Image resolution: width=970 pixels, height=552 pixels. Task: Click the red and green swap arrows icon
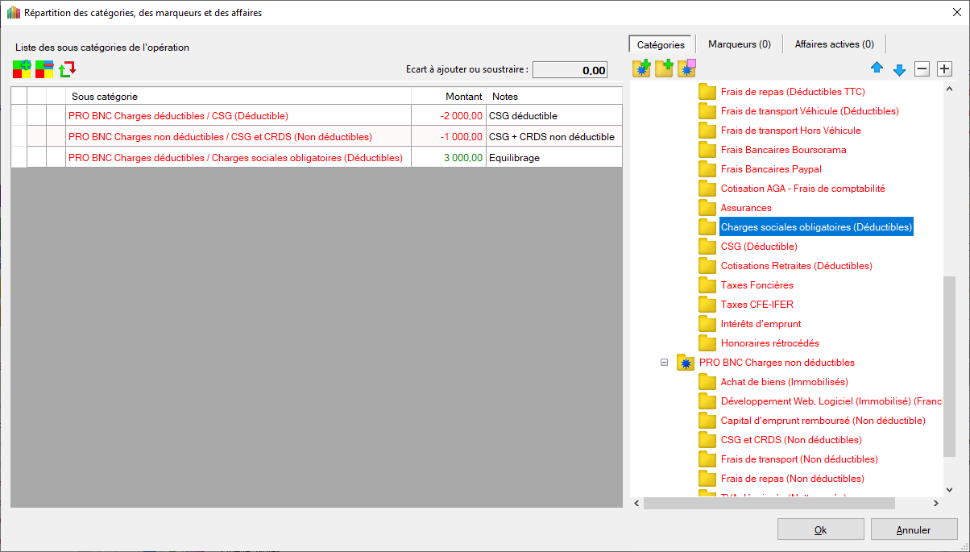point(68,69)
